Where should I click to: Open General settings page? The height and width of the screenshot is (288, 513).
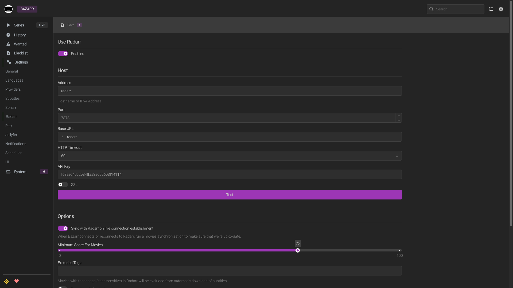click(x=11, y=71)
